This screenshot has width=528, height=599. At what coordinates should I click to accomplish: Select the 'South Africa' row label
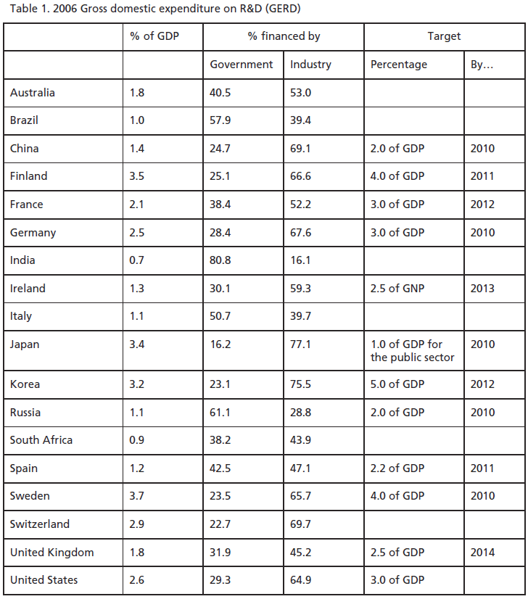tap(41, 439)
